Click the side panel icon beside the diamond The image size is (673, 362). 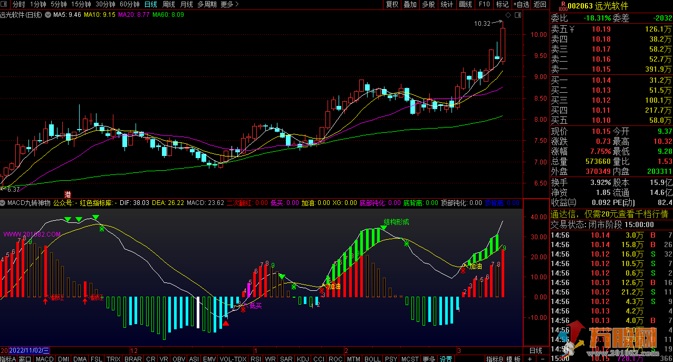517,15
